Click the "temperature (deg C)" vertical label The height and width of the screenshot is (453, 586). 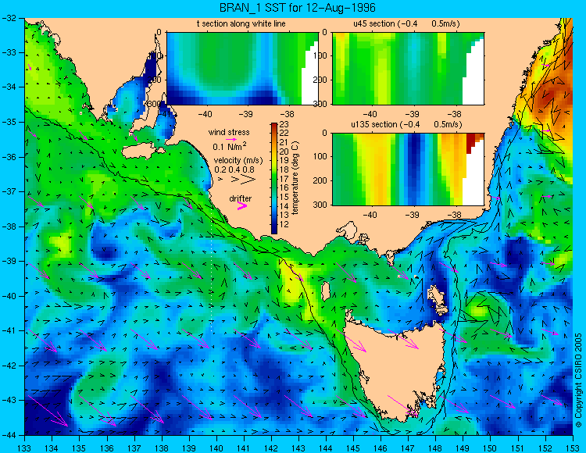295,178
